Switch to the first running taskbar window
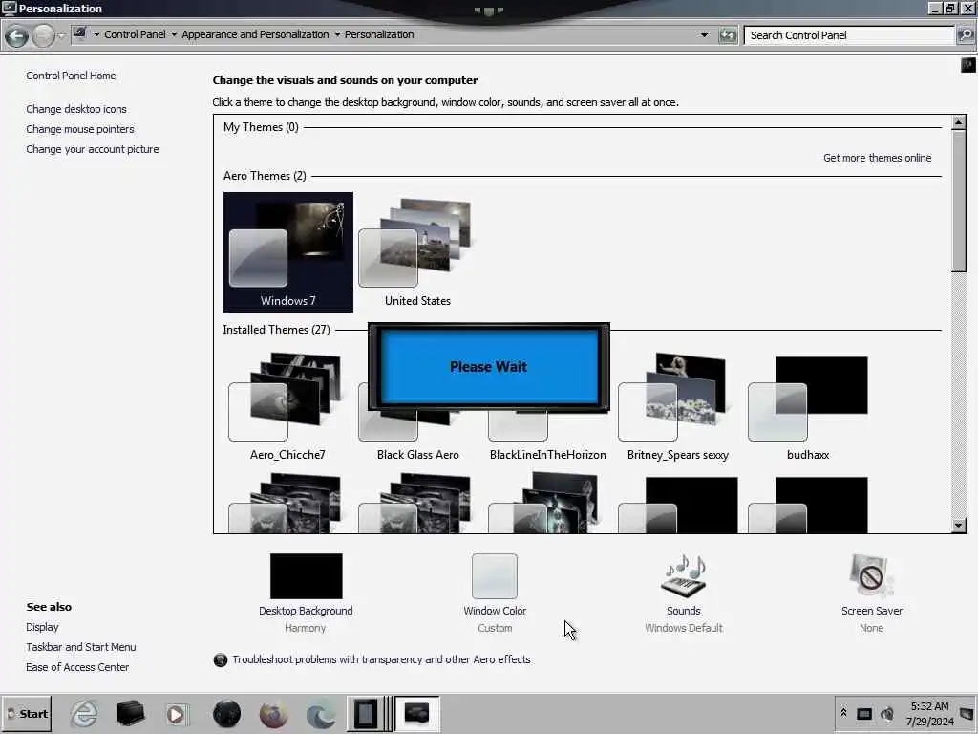This screenshot has width=978, height=734. coord(366,714)
